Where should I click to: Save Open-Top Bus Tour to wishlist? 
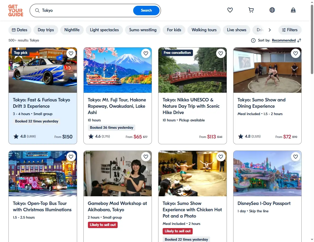coord(71,157)
